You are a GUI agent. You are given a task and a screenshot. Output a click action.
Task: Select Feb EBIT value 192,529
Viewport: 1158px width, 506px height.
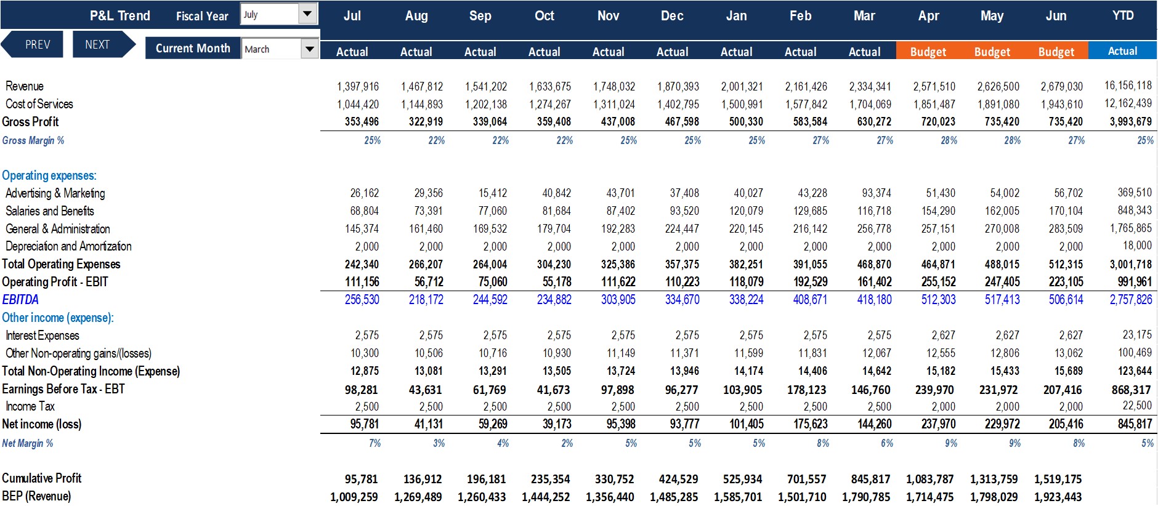coord(810,282)
